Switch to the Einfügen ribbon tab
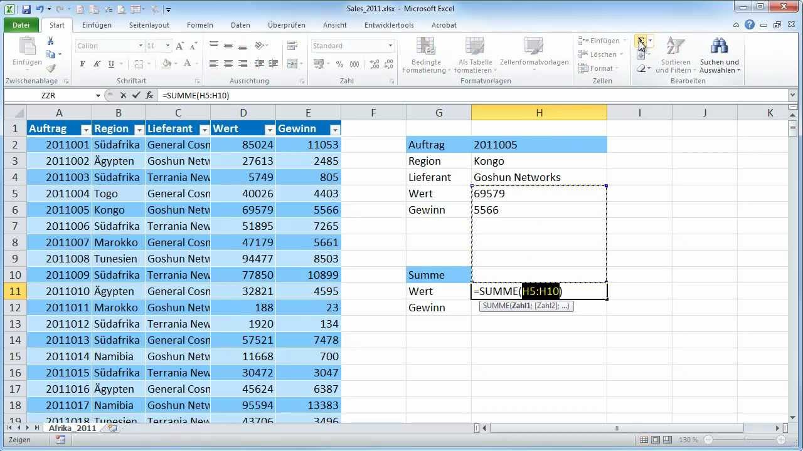Screen dimensions: 803x451 (x=97, y=25)
